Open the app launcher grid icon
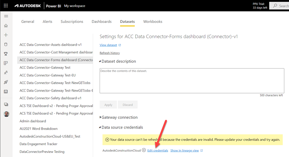Image resolution: width=289 pixels, height=157 pixels. click(x=6, y=6)
